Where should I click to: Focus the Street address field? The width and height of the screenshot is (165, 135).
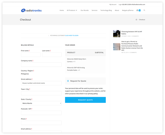pos(41,83)
